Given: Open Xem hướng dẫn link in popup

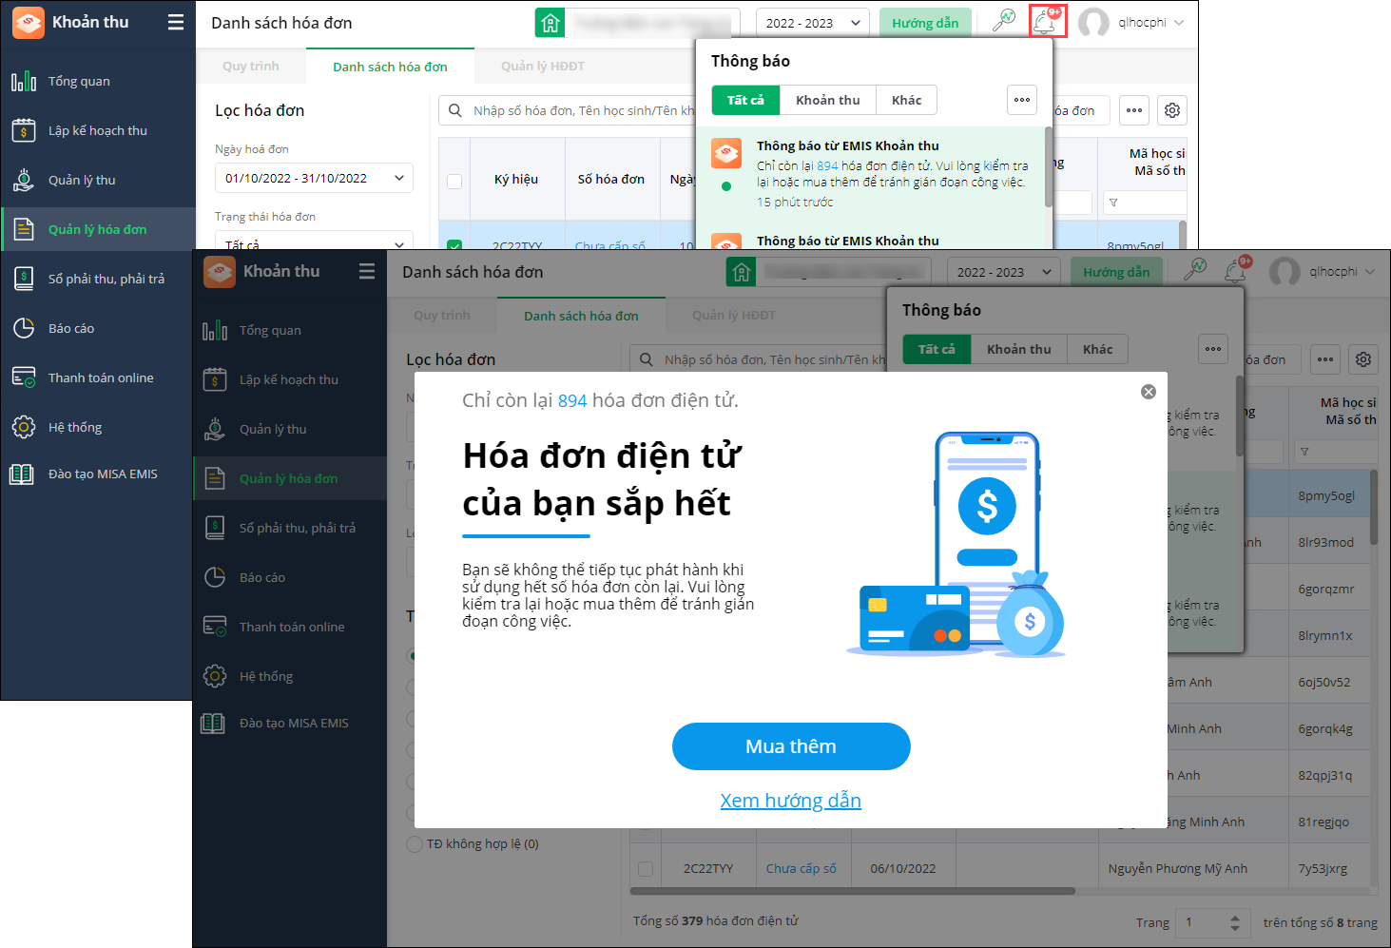Looking at the screenshot, I should tap(791, 801).
